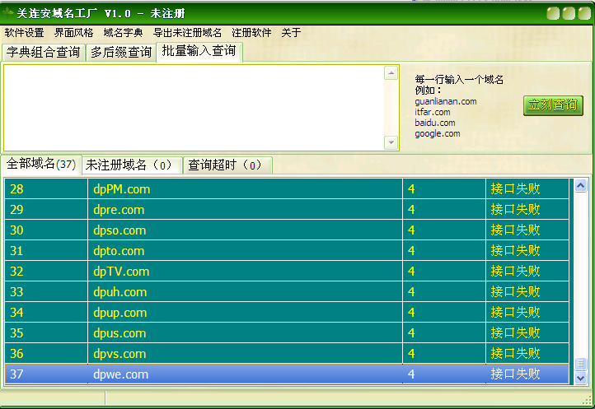Click the google.com example text
The height and width of the screenshot is (409, 595).
pos(437,133)
